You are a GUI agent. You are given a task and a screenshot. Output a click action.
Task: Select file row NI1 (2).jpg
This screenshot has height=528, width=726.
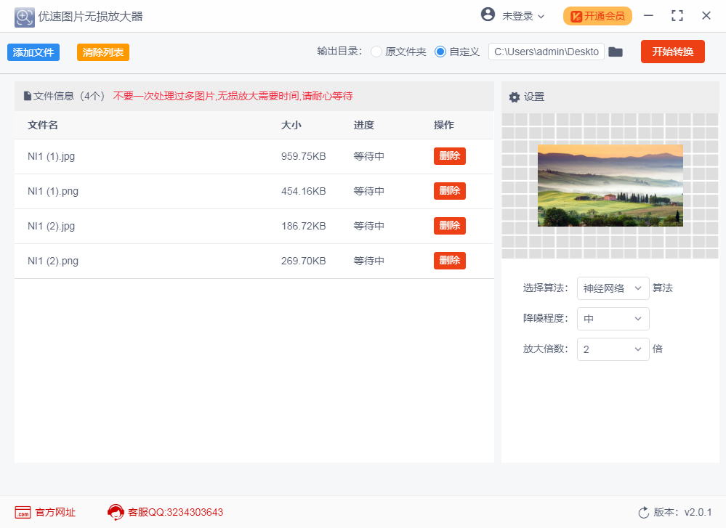(x=254, y=227)
